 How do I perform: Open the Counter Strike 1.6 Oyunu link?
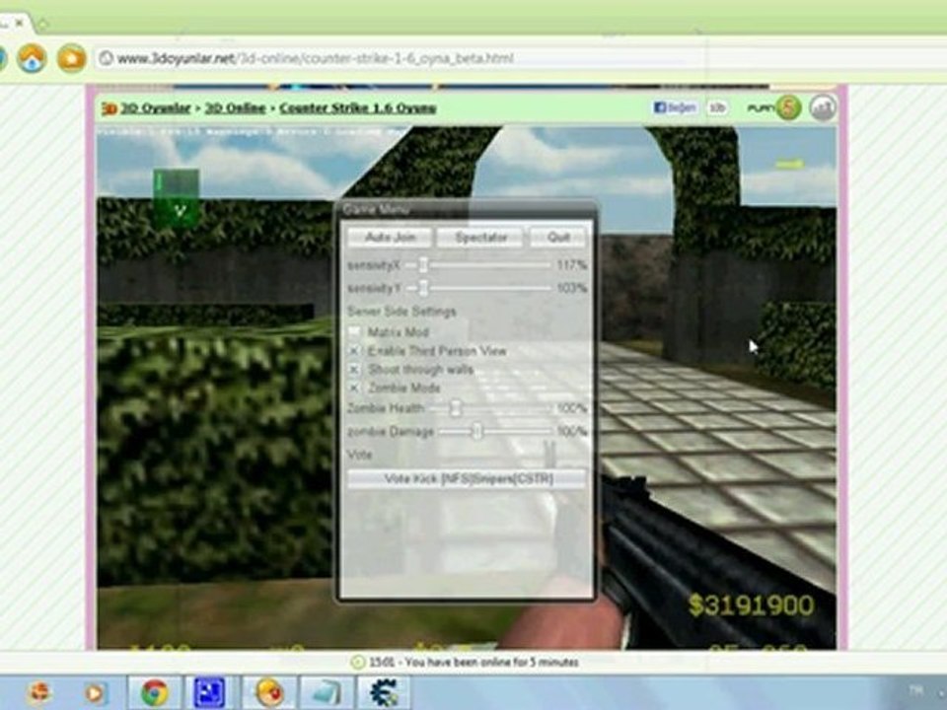coord(357,108)
